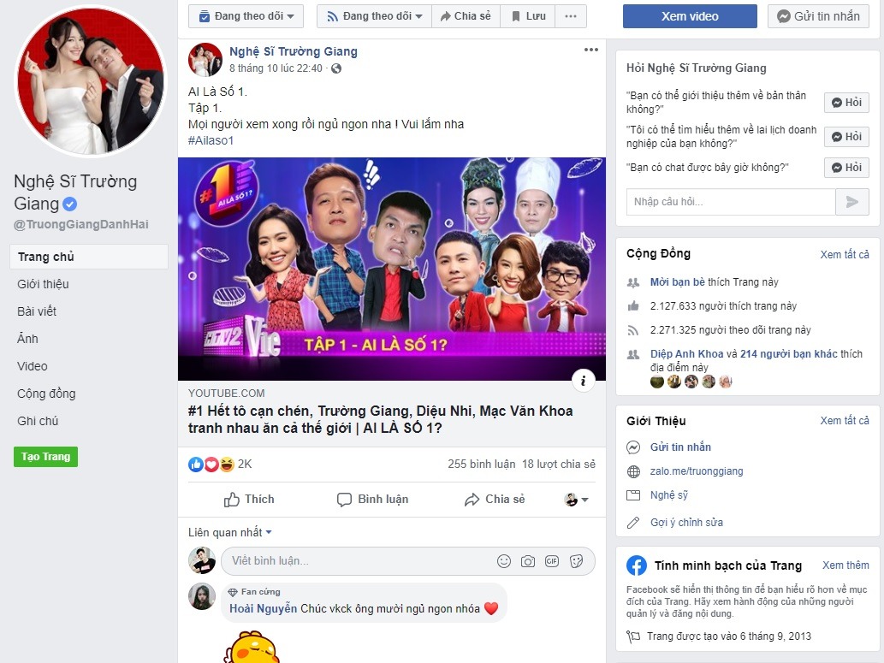Toggle Lưu to save the page
The width and height of the screenshot is (884, 663).
point(528,16)
